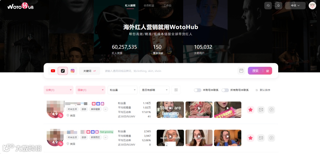Favorite the creator with 1.18万 followers
This screenshot has height=154, width=320.
(x=251, y=110)
